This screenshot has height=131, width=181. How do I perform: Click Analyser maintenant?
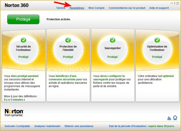47,126
